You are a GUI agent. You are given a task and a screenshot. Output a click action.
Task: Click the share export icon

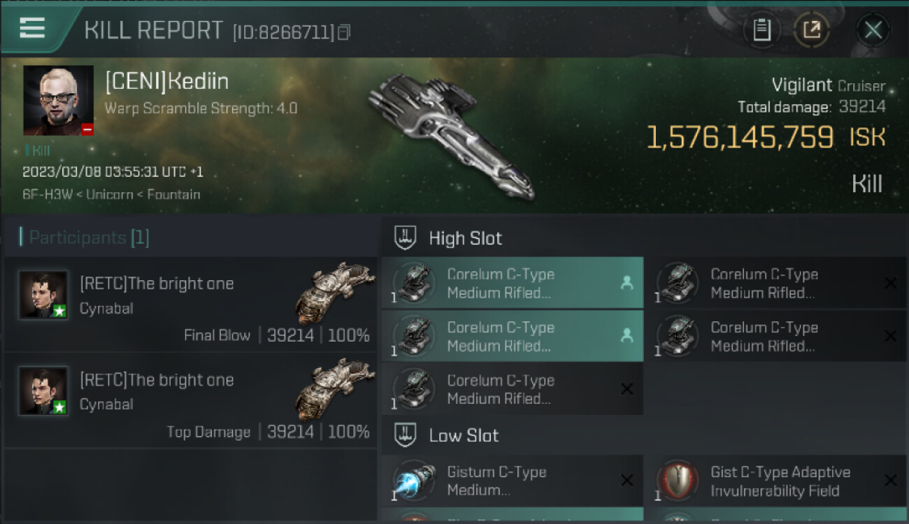[812, 30]
